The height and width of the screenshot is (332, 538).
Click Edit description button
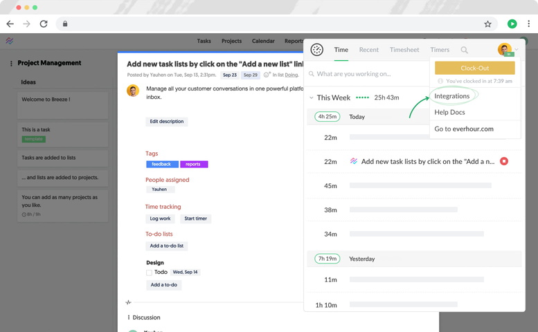pos(167,121)
